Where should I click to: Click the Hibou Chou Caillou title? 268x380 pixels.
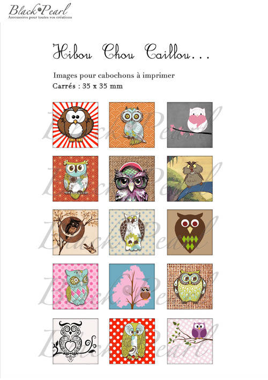[131, 52]
